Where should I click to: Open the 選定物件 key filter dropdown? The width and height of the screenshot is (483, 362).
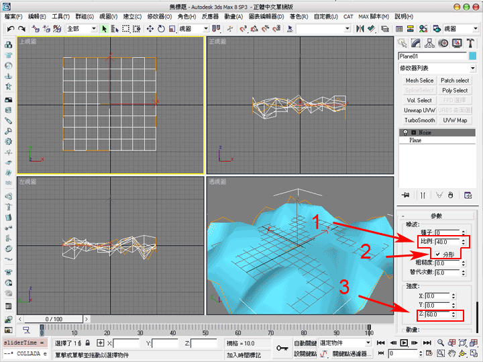(x=345, y=343)
